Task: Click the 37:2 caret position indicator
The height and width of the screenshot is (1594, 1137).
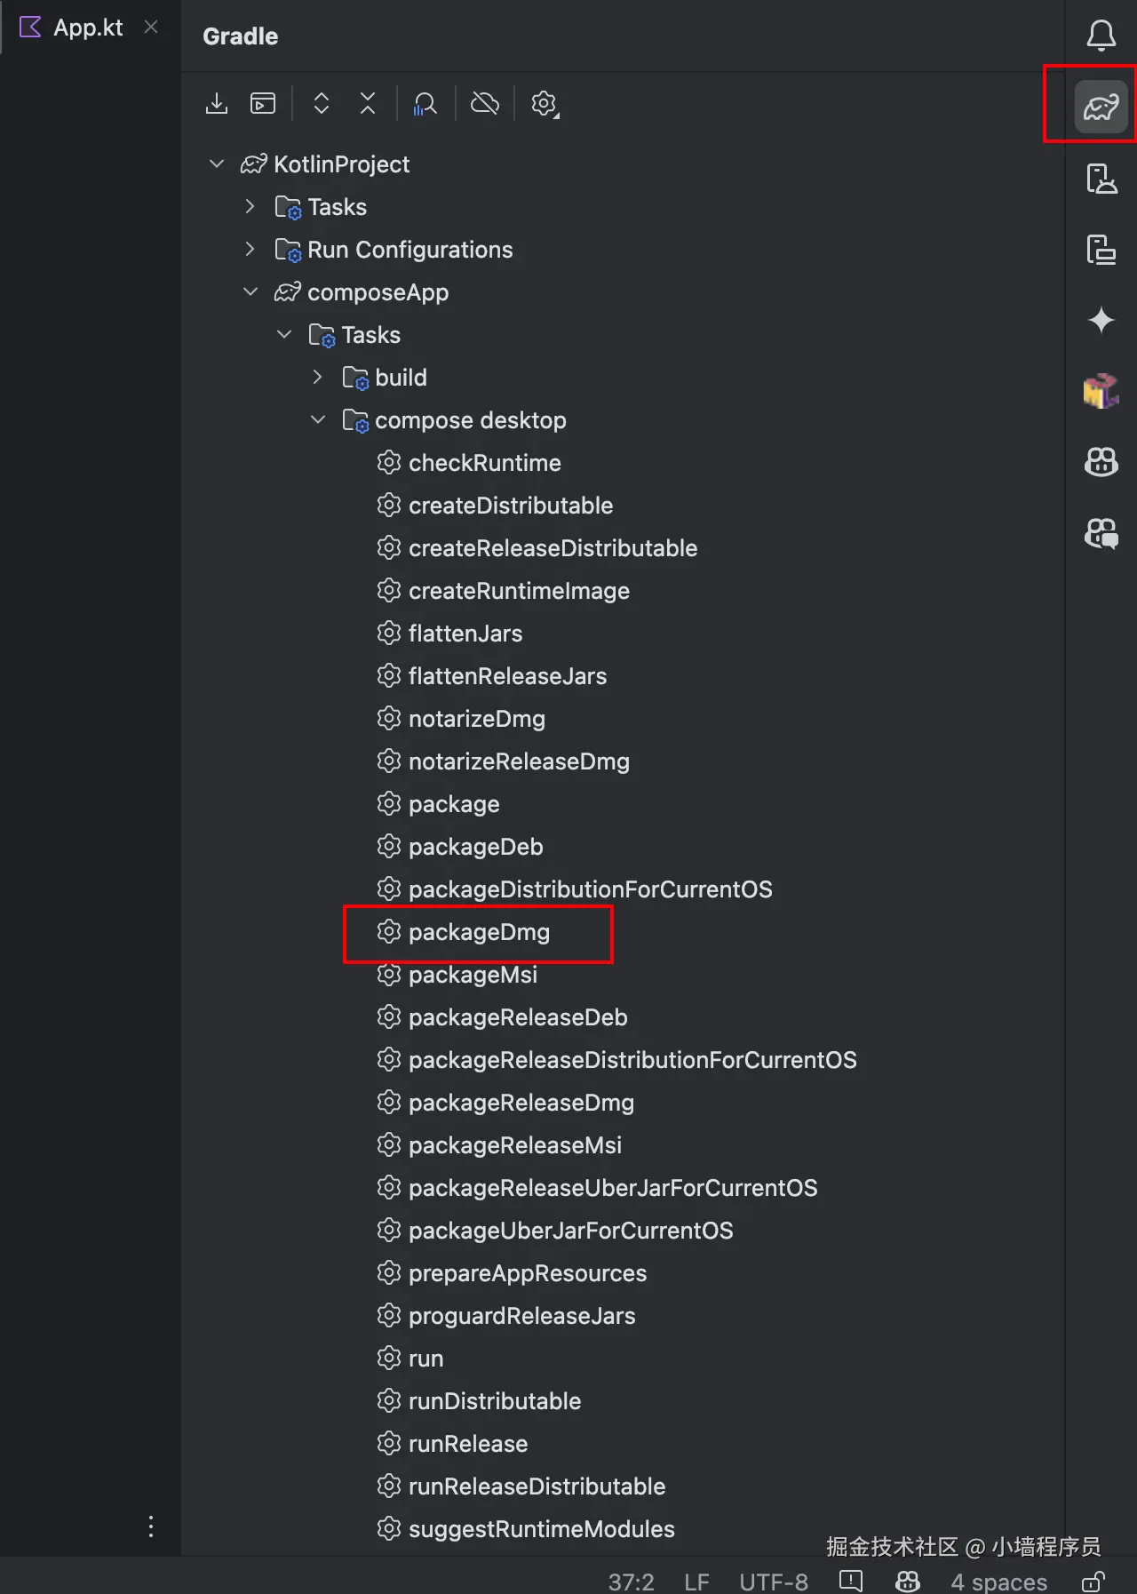Action: click(632, 1582)
